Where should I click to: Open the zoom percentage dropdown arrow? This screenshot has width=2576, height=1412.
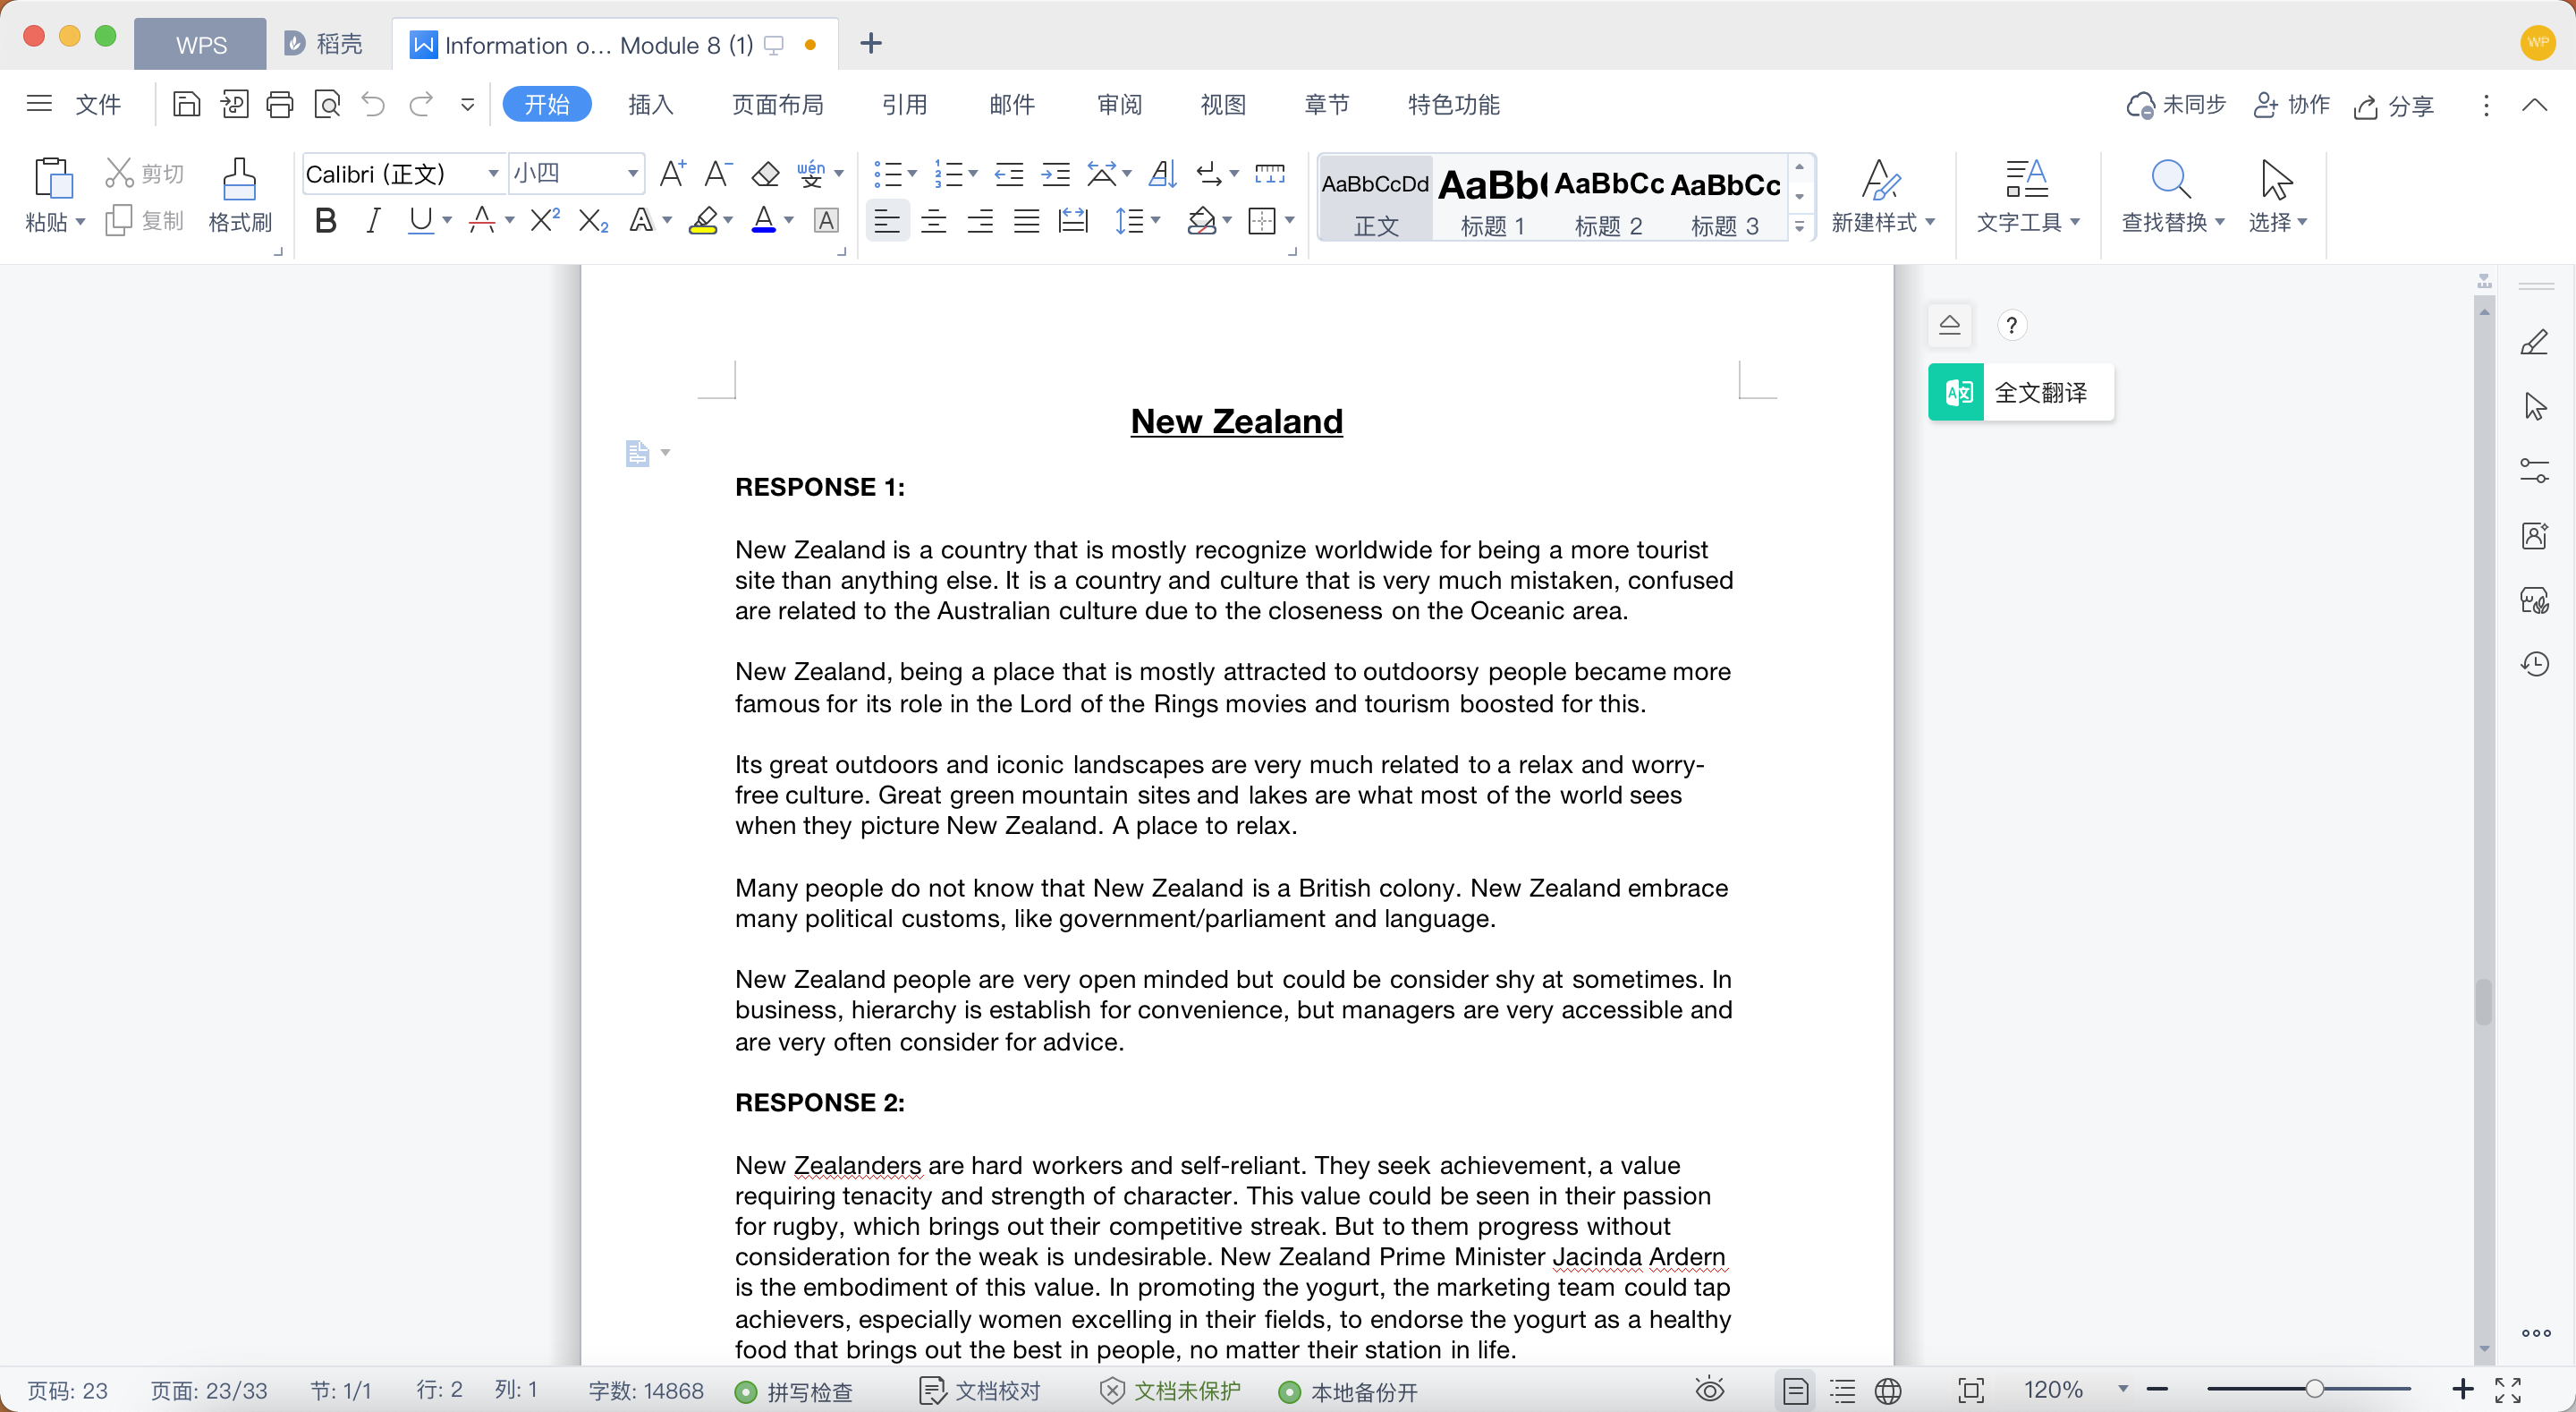(2123, 1389)
